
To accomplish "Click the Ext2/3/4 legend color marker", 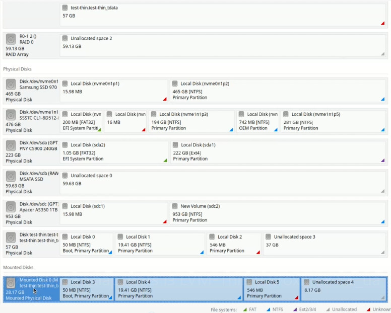I will click(295, 309).
